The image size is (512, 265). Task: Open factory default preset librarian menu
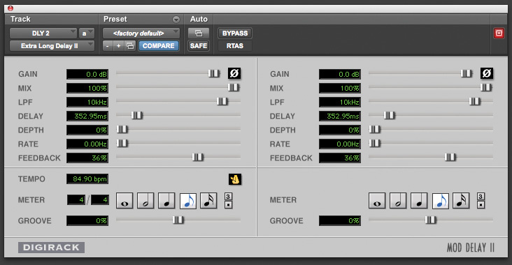click(141, 33)
